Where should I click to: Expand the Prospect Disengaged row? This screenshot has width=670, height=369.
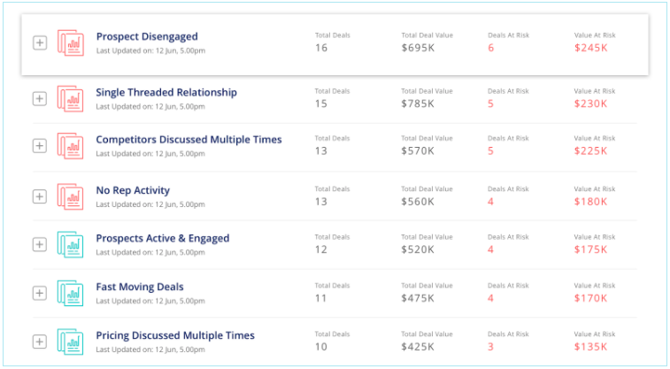point(39,42)
